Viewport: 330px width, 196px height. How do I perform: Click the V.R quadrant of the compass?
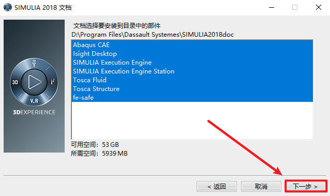tap(34, 101)
